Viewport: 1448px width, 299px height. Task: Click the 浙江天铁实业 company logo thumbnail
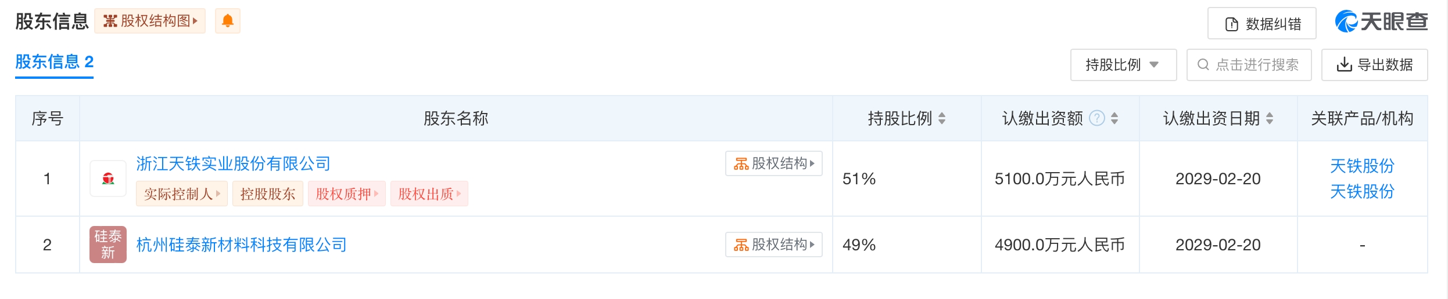(108, 179)
